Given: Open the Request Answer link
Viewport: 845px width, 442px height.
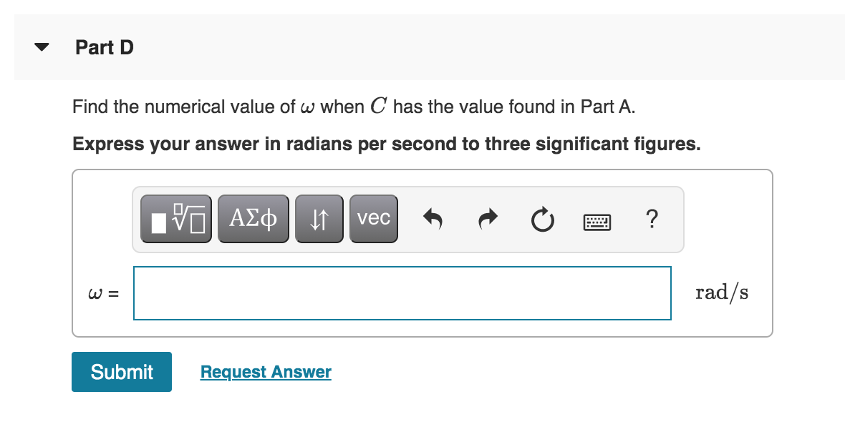Looking at the screenshot, I should coord(266,371).
